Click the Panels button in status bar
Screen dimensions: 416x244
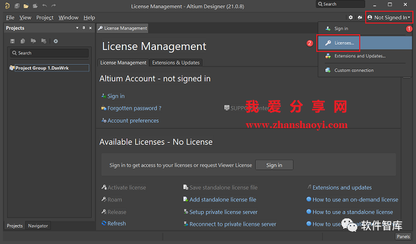coord(403,237)
